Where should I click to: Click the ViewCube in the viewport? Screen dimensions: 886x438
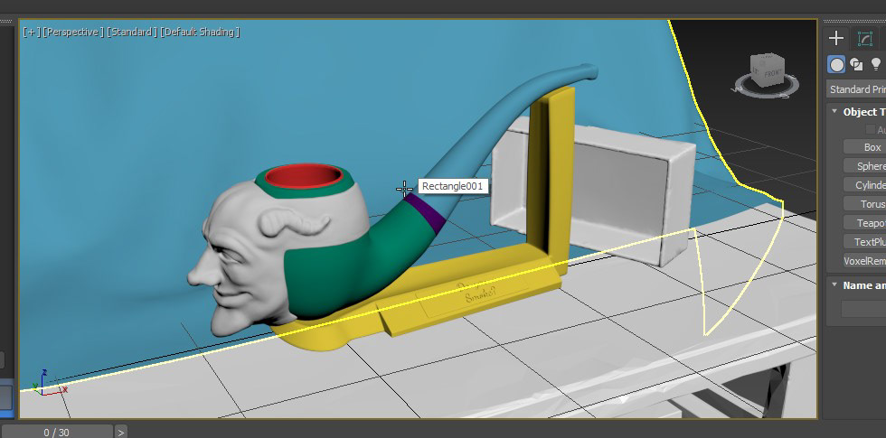[x=768, y=70]
